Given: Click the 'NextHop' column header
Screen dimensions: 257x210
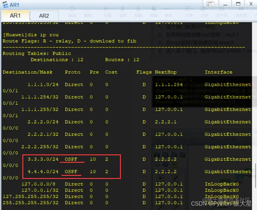Looking at the screenshot, I should click(166, 72).
